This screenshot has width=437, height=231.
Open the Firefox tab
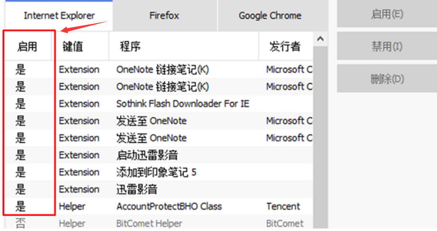(164, 16)
